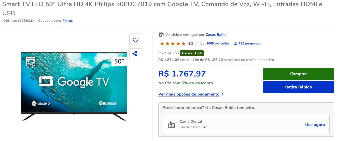The image size is (337, 141).
Task: Choose the Retira Rápido button
Action: 299,87
